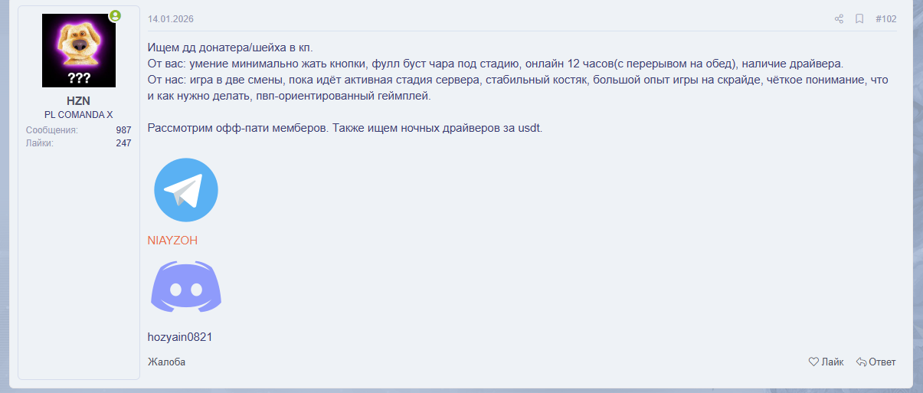Open the HZN user avatar

tap(79, 51)
